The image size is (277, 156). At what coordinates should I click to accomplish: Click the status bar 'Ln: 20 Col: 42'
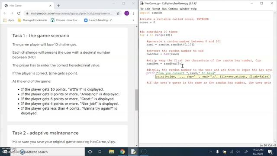point(267,146)
